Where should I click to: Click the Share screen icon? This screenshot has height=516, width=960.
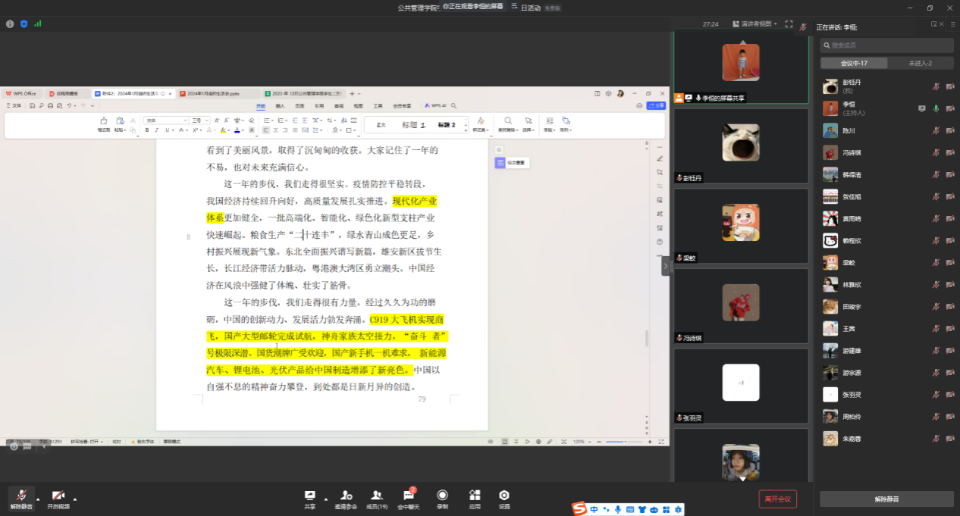coord(309,496)
